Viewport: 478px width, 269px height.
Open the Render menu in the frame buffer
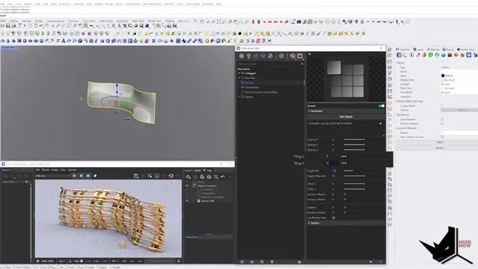coord(46,170)
